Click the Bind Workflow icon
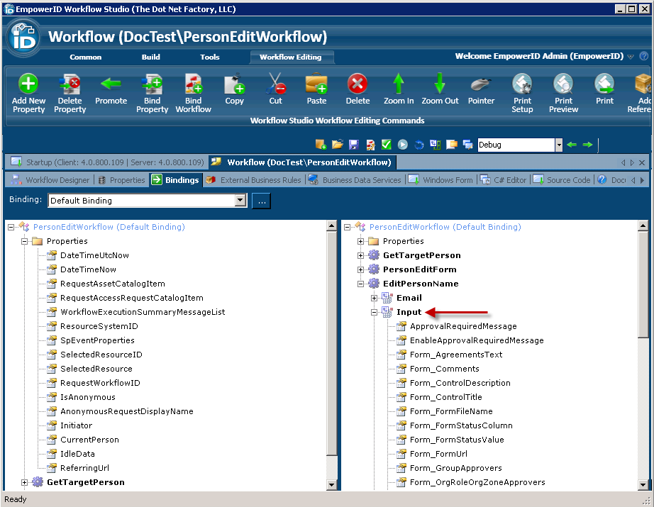 click(193, 85)
